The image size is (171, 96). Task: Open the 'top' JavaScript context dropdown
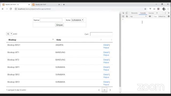tap(138, 16)
